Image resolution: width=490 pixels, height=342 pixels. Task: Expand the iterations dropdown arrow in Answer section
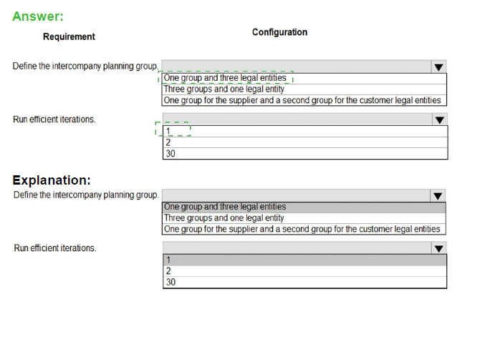tap(439, 119)
